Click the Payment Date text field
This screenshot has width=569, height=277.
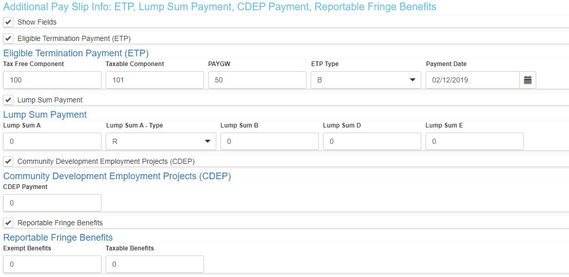coord(473,80)
